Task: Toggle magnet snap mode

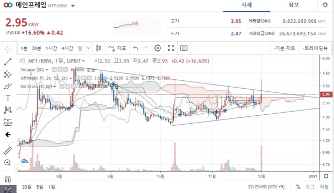Action: tap(8, 179)
